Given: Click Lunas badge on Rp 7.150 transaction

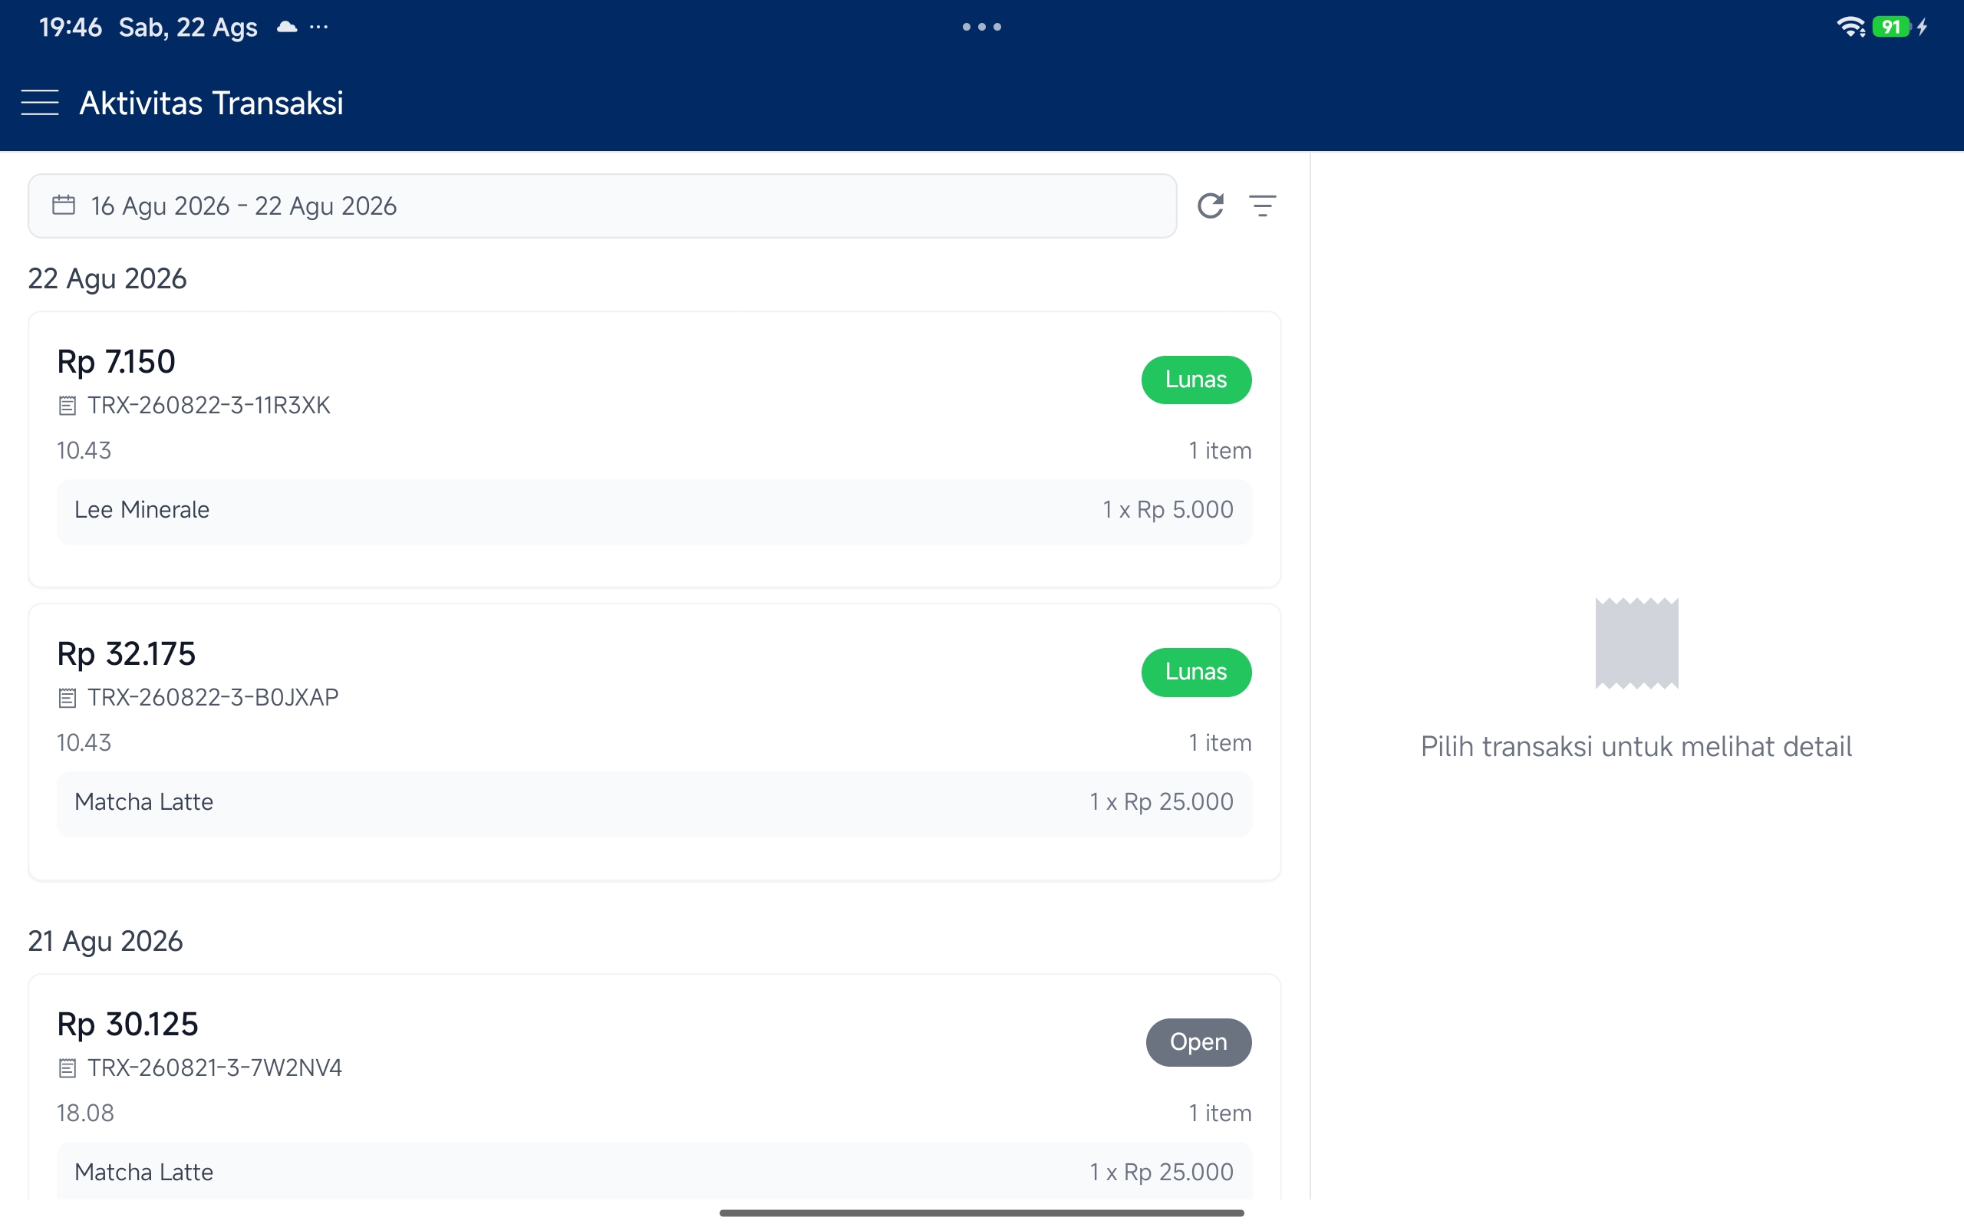Looking at the screenshot, I should 1196,380.
